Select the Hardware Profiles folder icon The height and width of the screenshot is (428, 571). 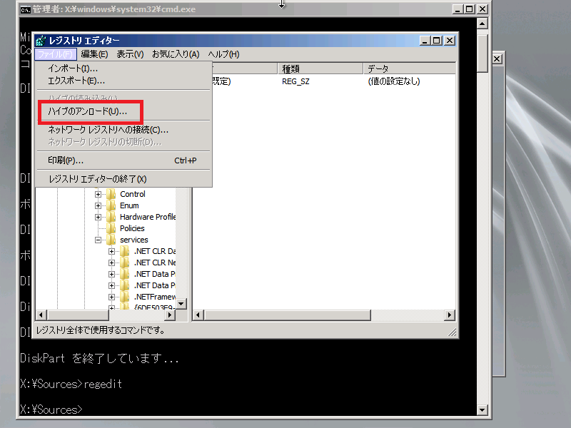coord(111,217)
